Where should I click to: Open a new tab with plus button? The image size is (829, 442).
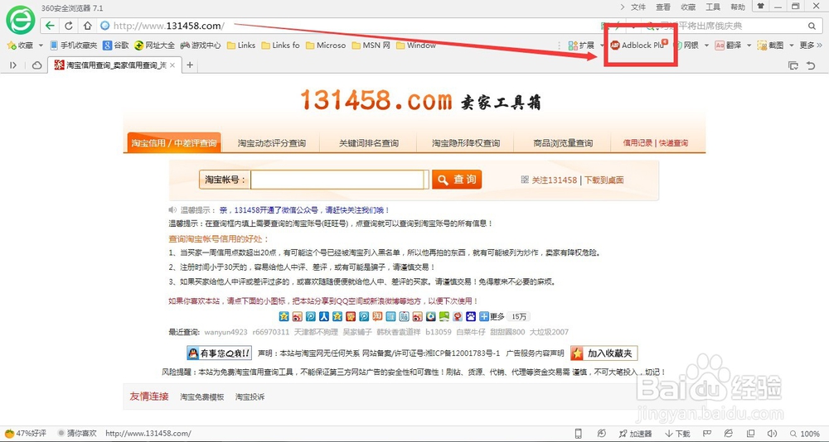pyautogui.click(x=190, y=65)
